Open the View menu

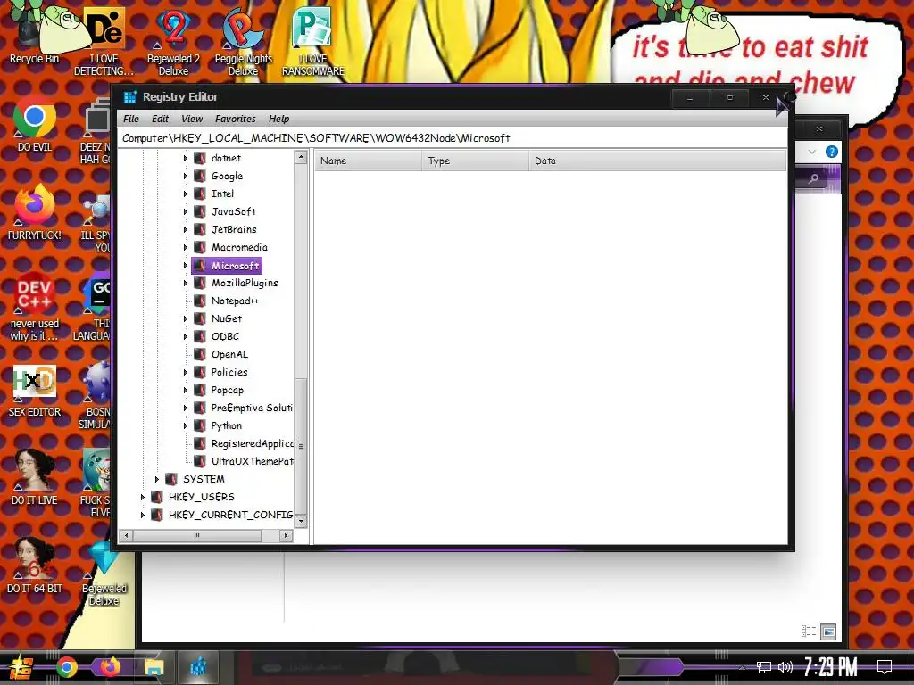(x=192, y=119)
